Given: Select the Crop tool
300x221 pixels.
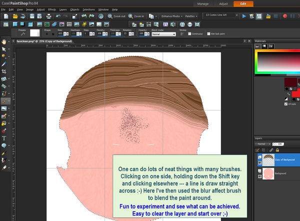Looking at the screenshot, I should pos(4,71).
